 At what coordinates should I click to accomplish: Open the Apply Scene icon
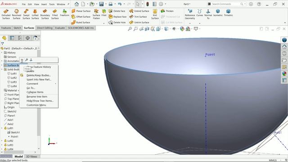[x=188, y=29]
